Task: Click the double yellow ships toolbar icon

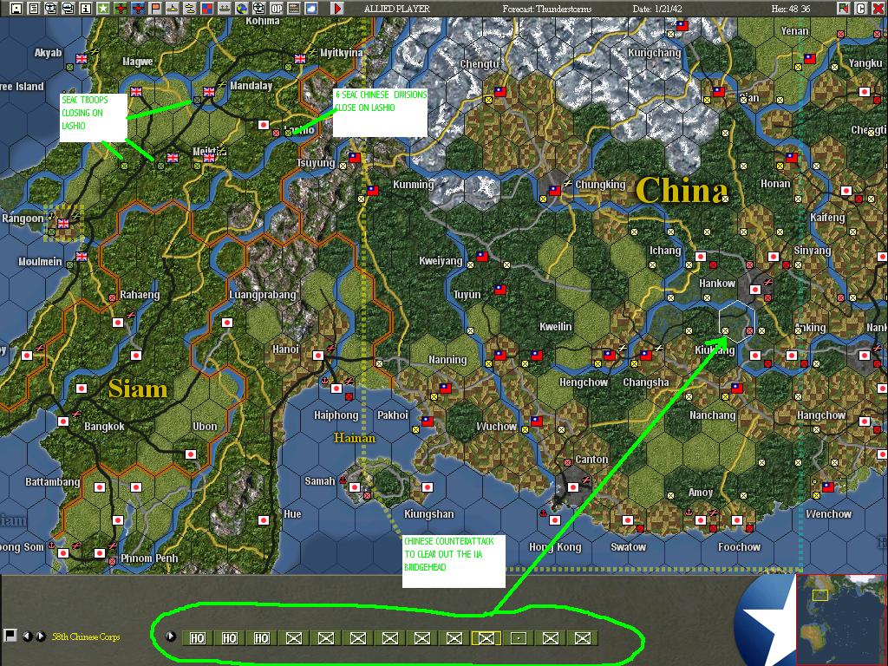Action: (190, 9)
